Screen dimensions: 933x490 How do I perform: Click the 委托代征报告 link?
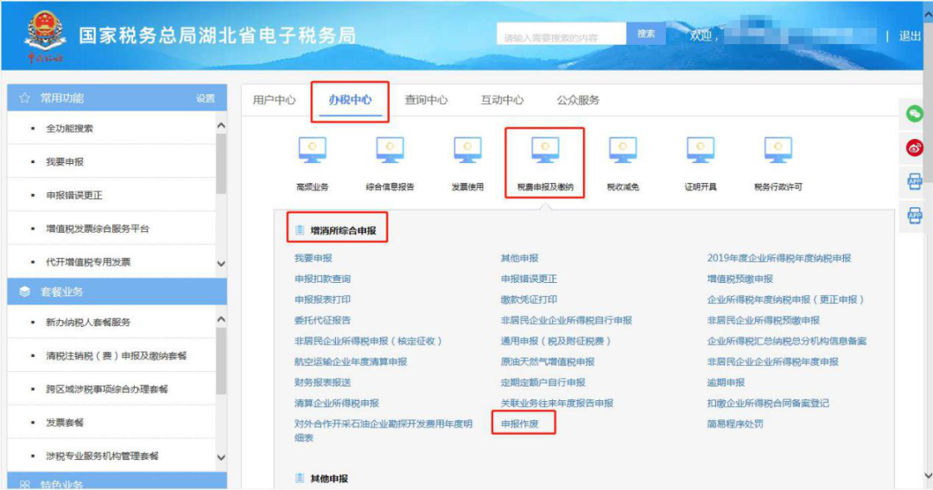[x=322, y=320]
